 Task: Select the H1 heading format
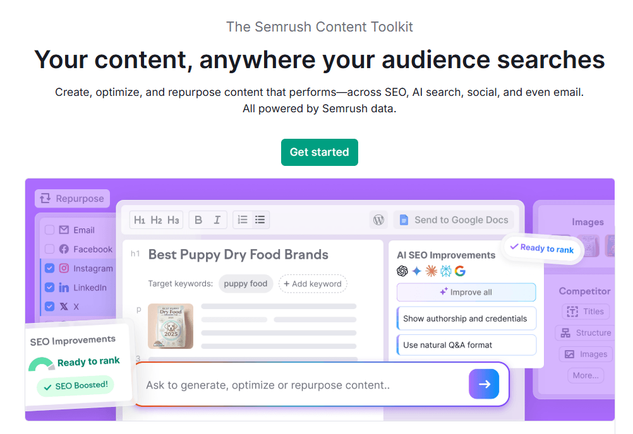click(x=139, y=220)
